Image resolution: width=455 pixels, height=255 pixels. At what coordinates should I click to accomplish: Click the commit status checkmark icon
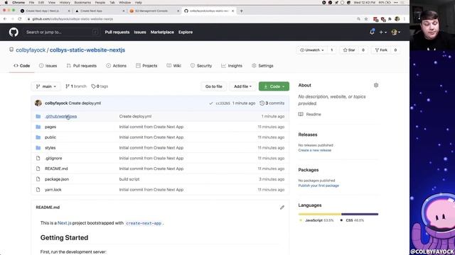pyautogui.click(x=211, y=103)
